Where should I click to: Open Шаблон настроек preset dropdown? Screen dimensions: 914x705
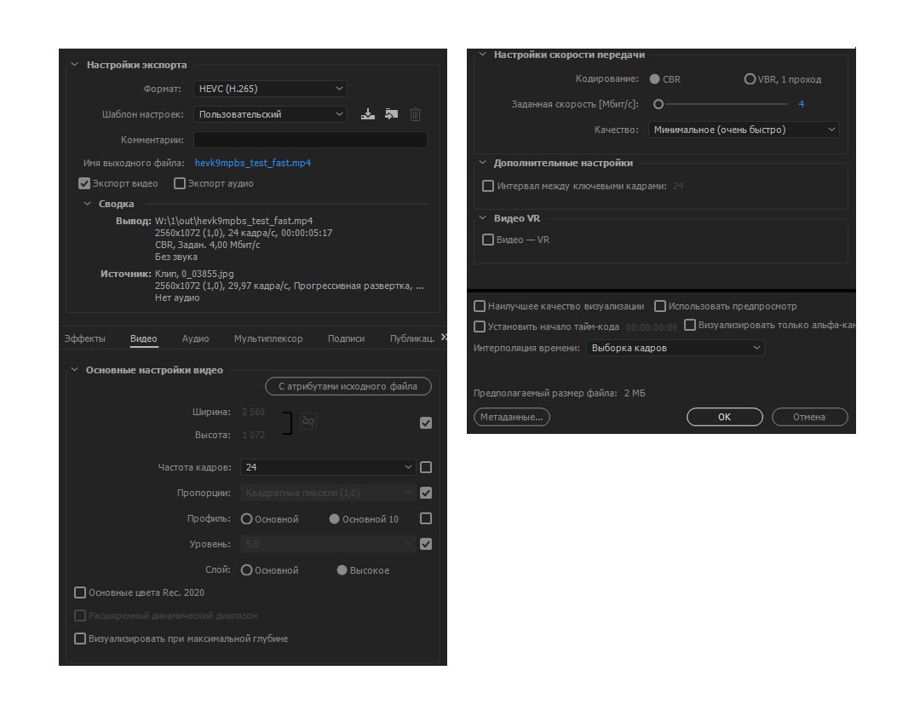point(271,114)
